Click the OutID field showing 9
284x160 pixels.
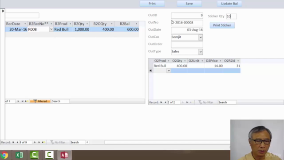tap(187, 16)
